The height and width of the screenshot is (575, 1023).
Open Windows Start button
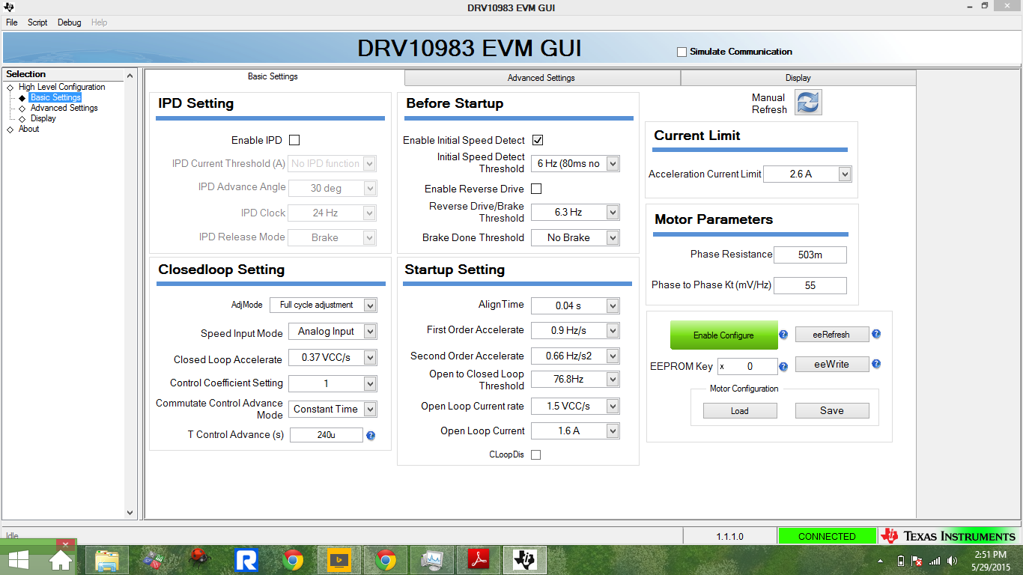tap(19, 560)
